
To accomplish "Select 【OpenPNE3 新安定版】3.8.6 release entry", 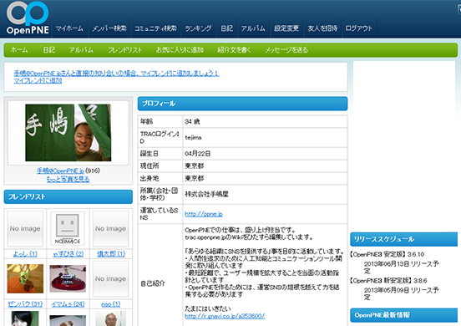I will point(388,280).
